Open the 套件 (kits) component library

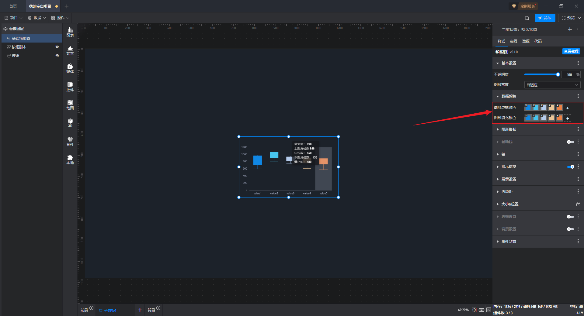pyautogui.click(x=70, y=141)
